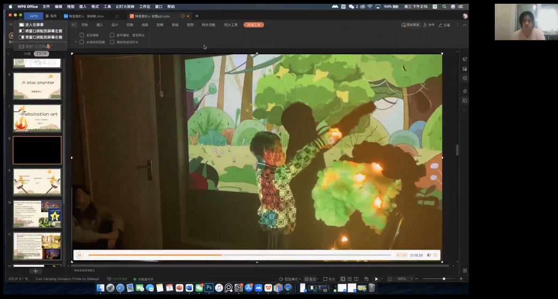Switch to slide sorter grid view icon
The image size is (558, 299).
(350, 279)
